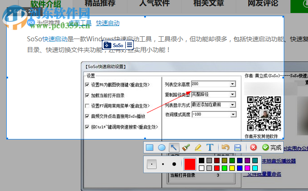Select the paintbrush tool
The width and height of the screenshot is (308, 191).
(x=186, y=148)
